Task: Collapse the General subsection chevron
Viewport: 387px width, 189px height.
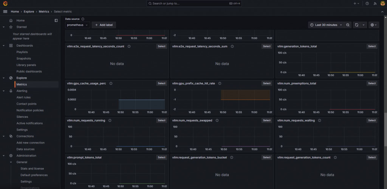Action: click(x=11, y=162)
